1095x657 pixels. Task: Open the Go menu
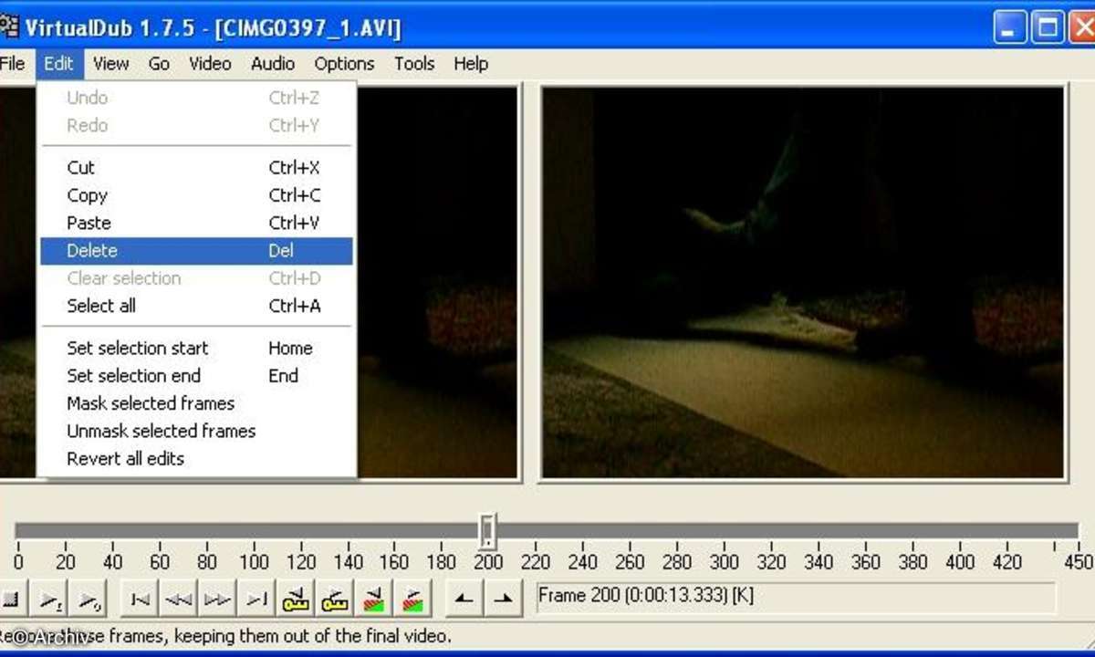tap(159, 64)
